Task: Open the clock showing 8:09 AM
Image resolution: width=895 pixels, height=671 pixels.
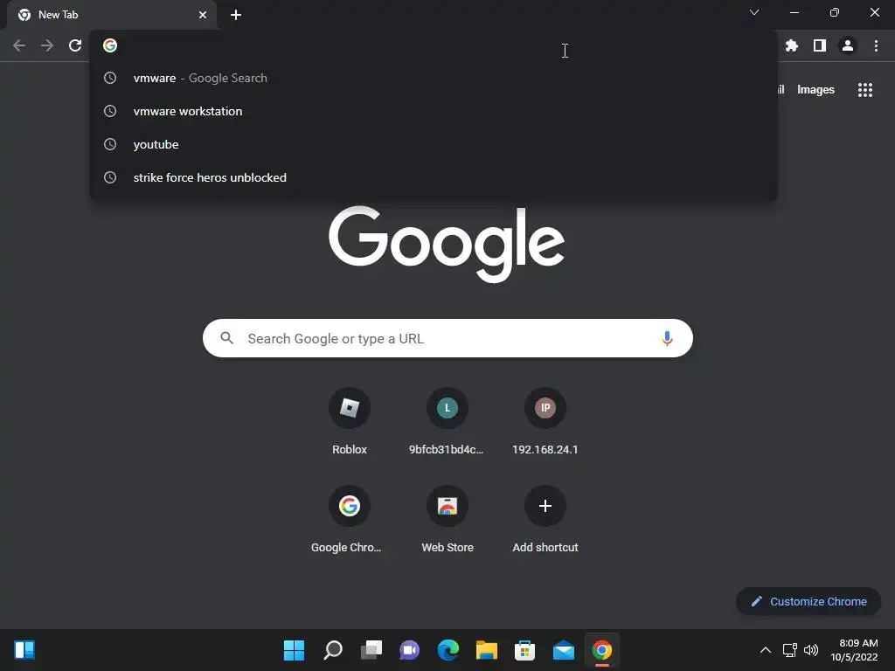Action: click(x=854, y=650)
